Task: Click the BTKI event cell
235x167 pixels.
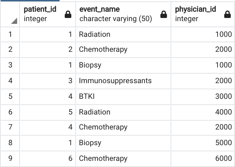Action: (123, 96)
